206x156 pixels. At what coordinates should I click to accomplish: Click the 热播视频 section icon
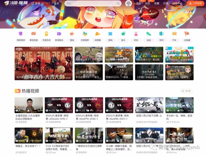click(x=17, y=91)
